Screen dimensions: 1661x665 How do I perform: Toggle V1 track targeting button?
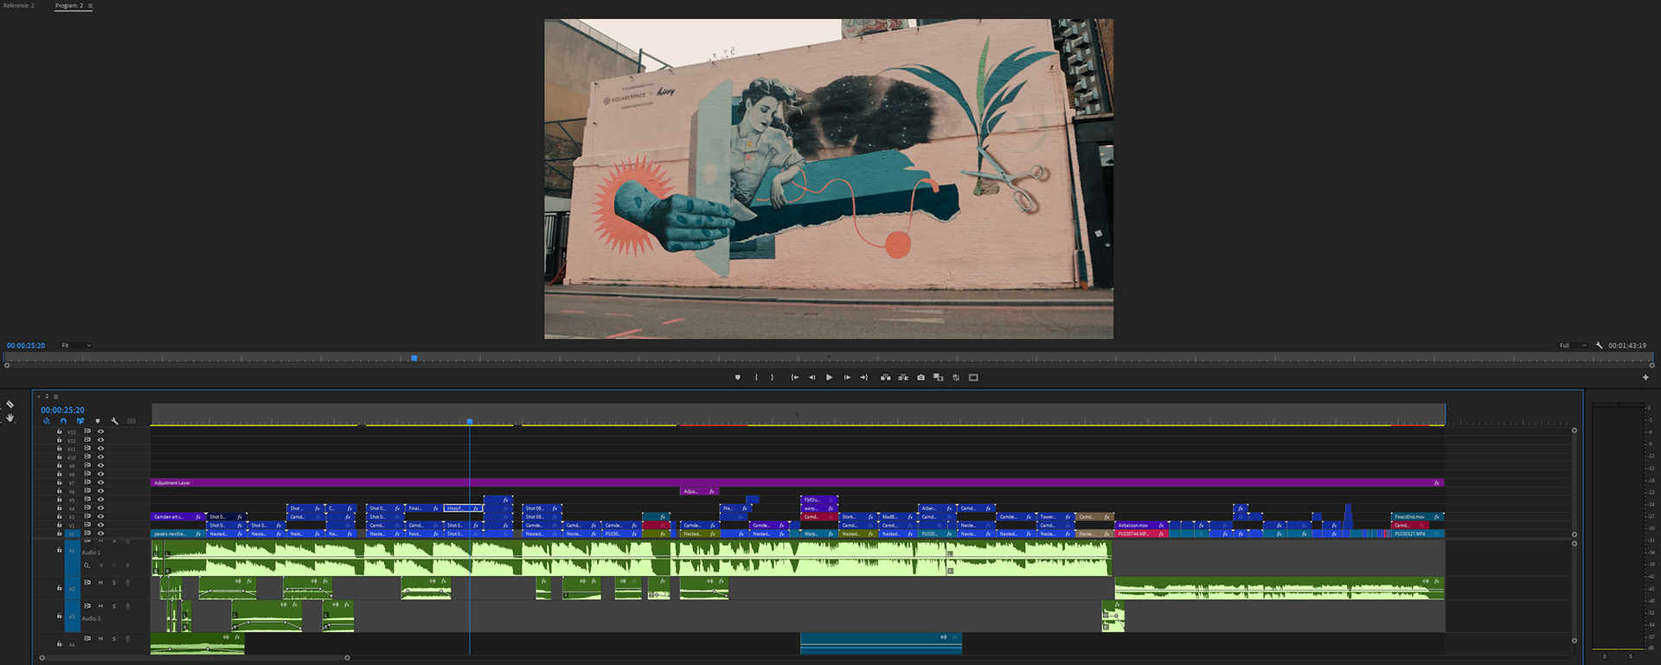coord(72,534)
